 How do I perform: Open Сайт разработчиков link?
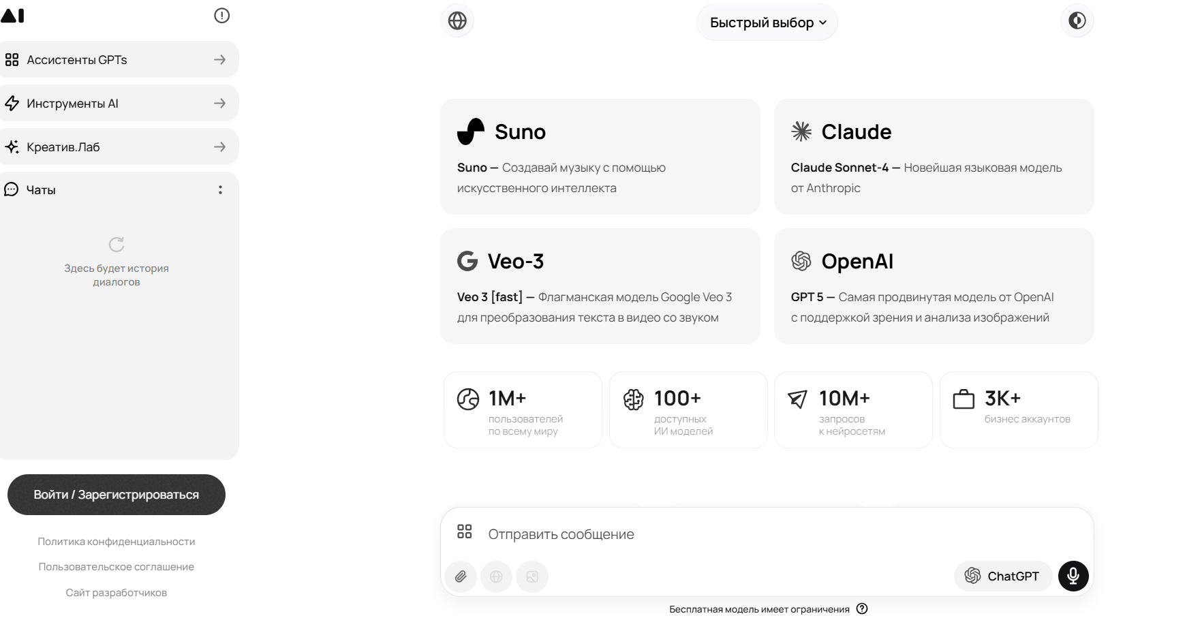[117, 593]
